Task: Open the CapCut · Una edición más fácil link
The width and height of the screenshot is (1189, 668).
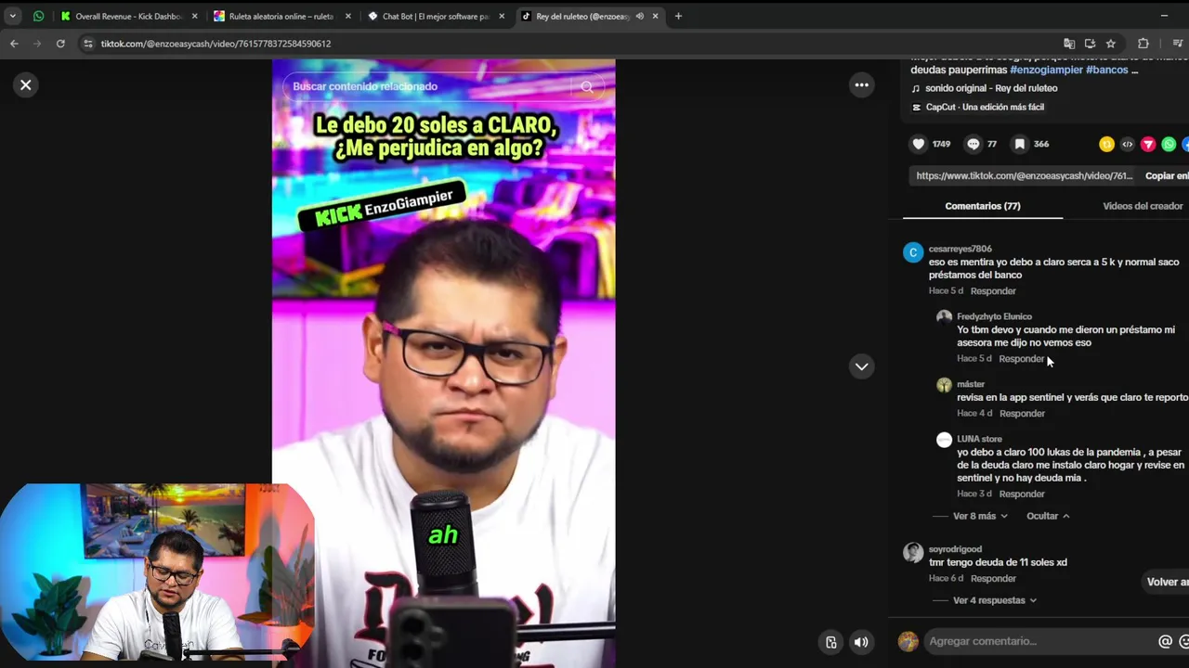Action: coord(985,107)
